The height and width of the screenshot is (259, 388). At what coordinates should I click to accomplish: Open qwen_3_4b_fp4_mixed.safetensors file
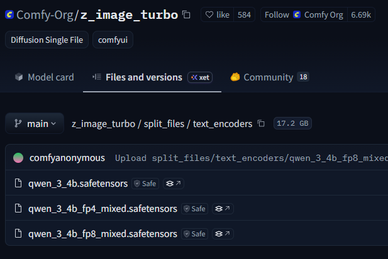pyautogui.click(x=103, y=209)
